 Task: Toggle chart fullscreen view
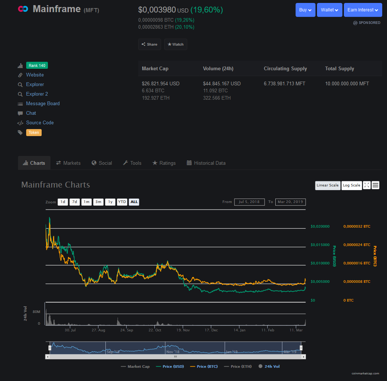pyautogui.click(x=367, y=185)
